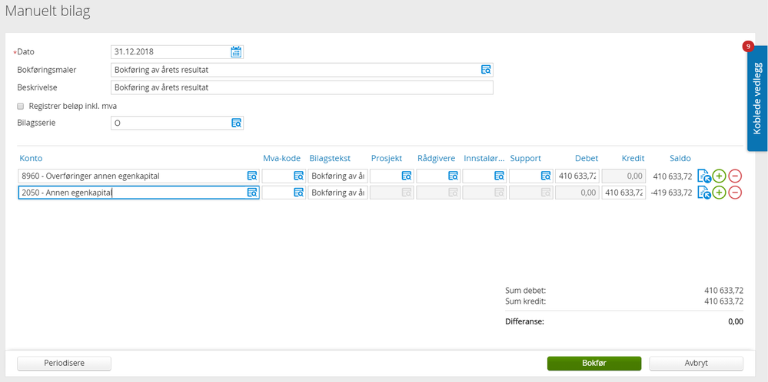The height and width of the screenshot is (382, 768).
Task: Remove the 2050 Annen egenkapital row
Action: click(735, 193)
